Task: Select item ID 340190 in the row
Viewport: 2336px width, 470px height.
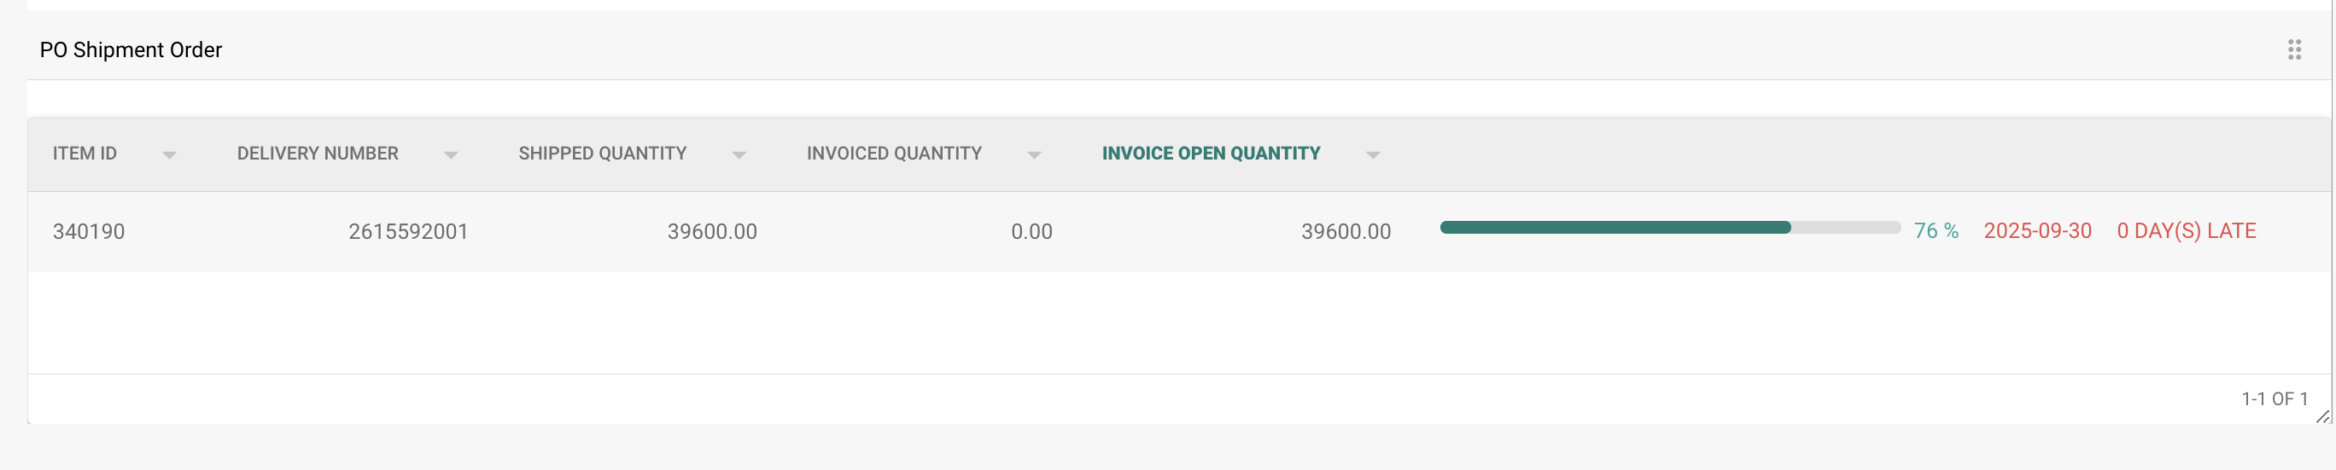Action: click(89, 232)
